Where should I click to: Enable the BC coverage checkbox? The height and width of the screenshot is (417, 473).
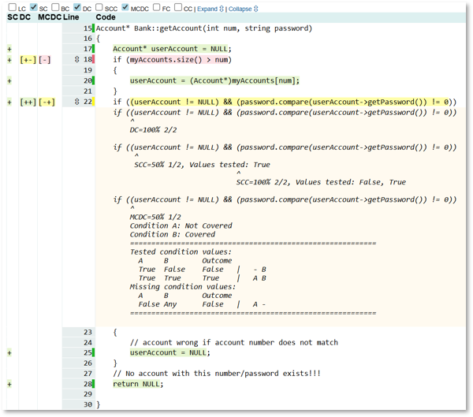[55, 8]
